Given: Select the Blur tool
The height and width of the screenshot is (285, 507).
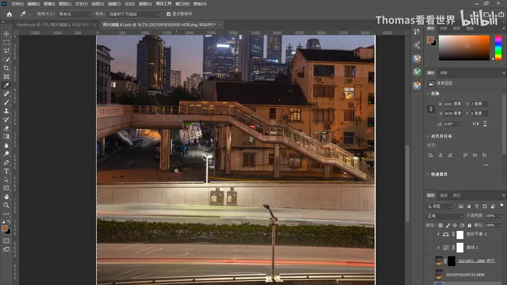Looking at the screenshot, I should [7, 145].
